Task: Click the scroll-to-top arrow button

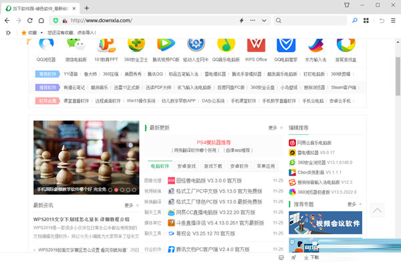Action: [x=377, y=211]
